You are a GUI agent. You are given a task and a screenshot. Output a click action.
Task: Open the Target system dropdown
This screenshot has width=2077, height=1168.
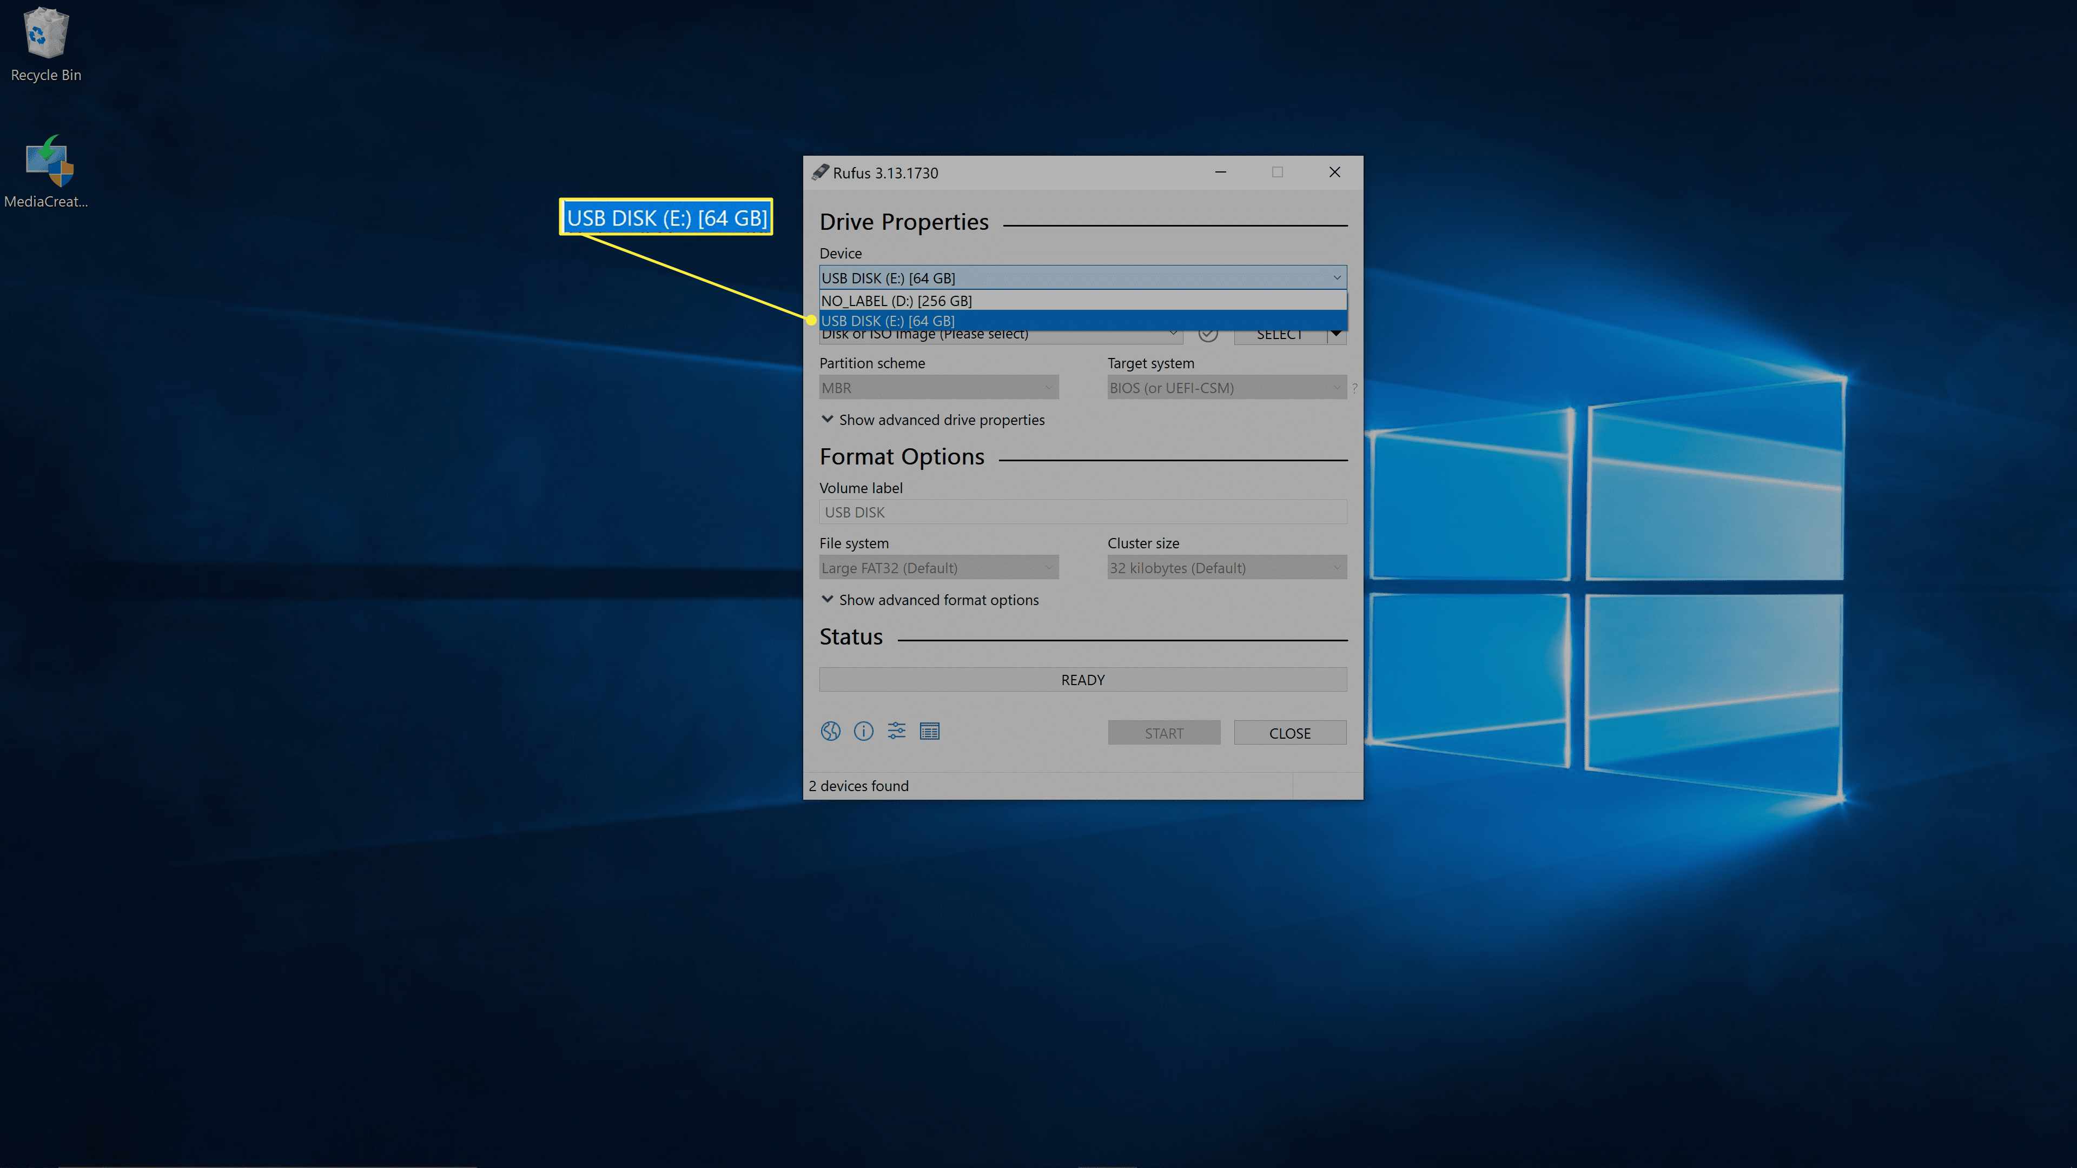(1226, 388)
